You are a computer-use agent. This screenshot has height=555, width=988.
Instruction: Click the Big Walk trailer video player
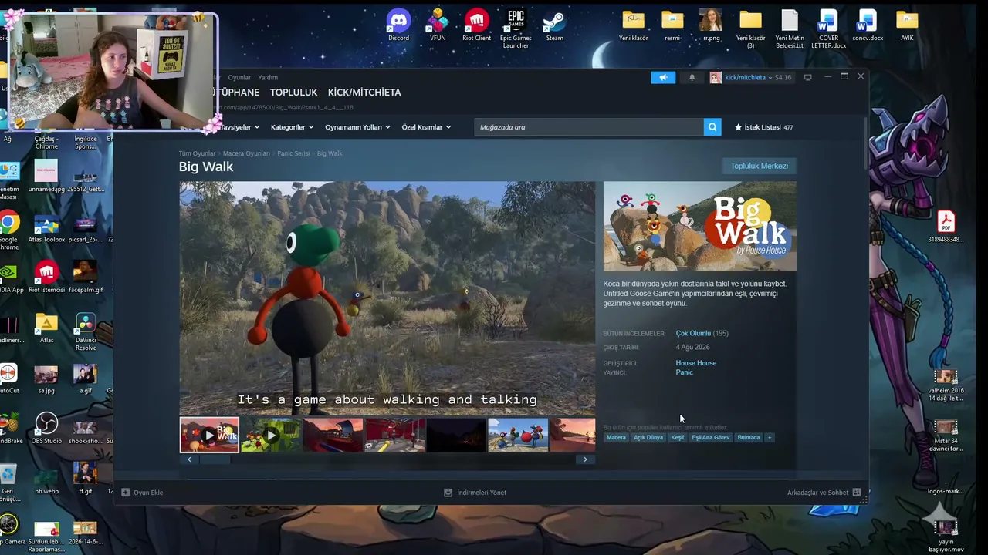[387, 298]
